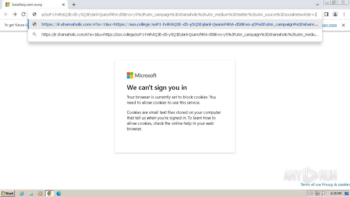This screenshot has height=197, width=350.
Task: Click the magnifier icon of the search suggestion
Action: coord(34,34)
